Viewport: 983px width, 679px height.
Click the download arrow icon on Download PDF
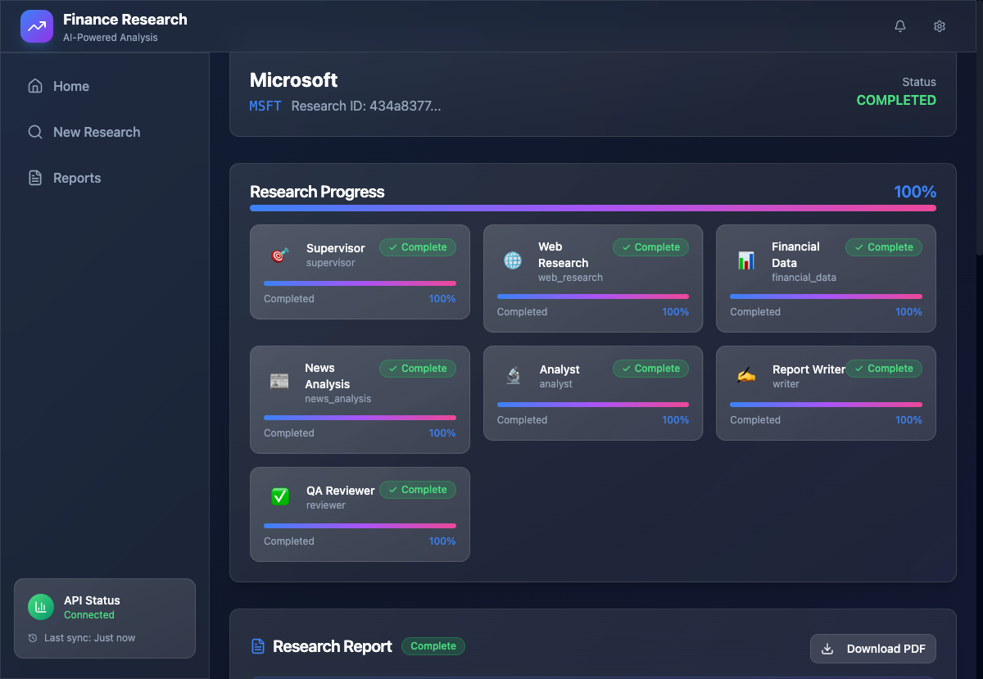coord(827,649)
